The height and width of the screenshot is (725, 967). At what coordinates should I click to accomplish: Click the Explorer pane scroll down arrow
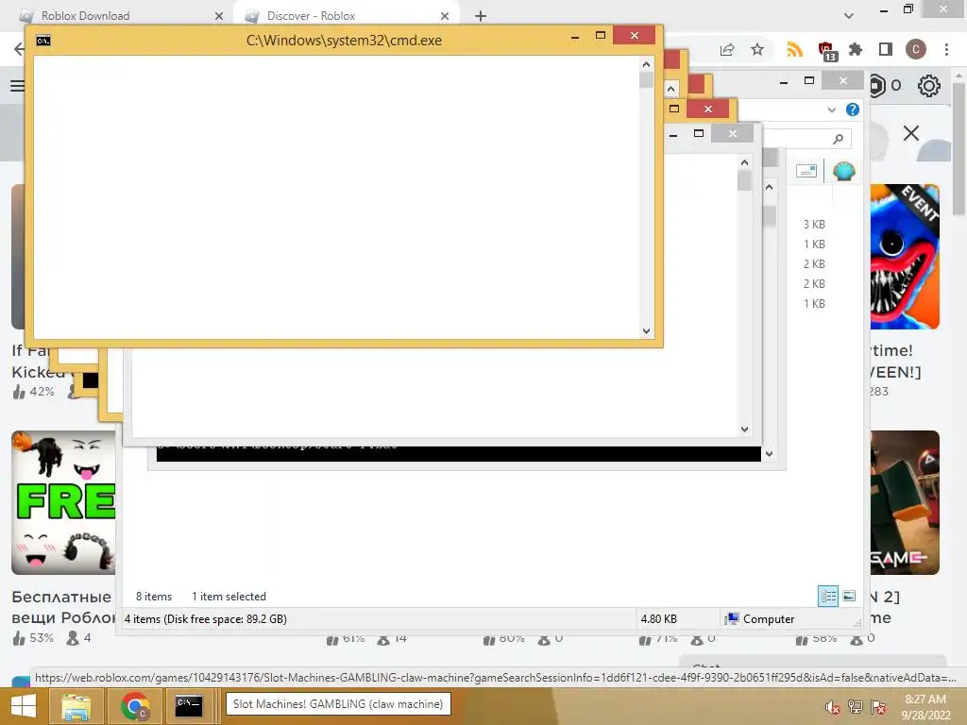769,454
